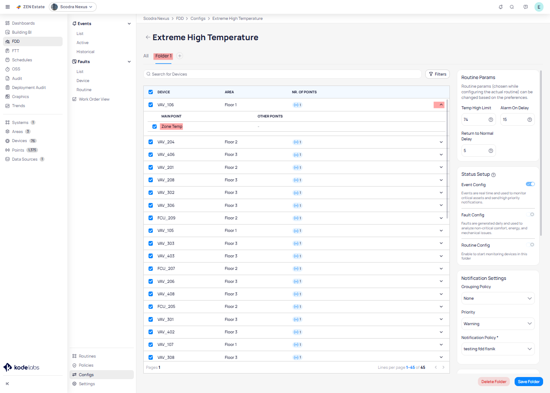The width and height of the screenshot is (550, 393).
Task: Click the Save Folder button
Action: coord(528,382)
